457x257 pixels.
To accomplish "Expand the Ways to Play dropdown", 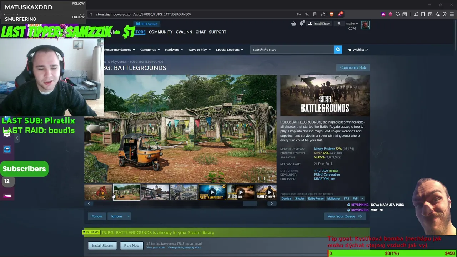I will pyautogui.click(x=199, y=50).
